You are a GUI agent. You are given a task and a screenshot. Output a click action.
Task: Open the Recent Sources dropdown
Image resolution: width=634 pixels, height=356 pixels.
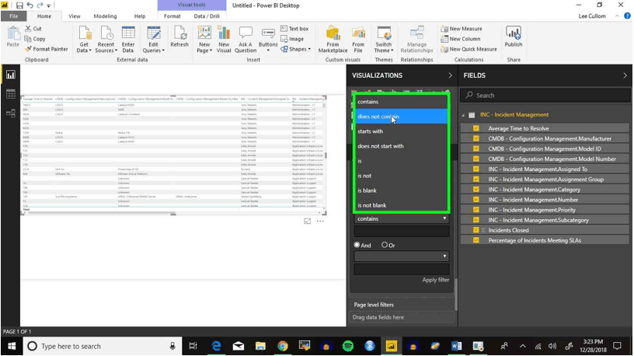(106, 47)
